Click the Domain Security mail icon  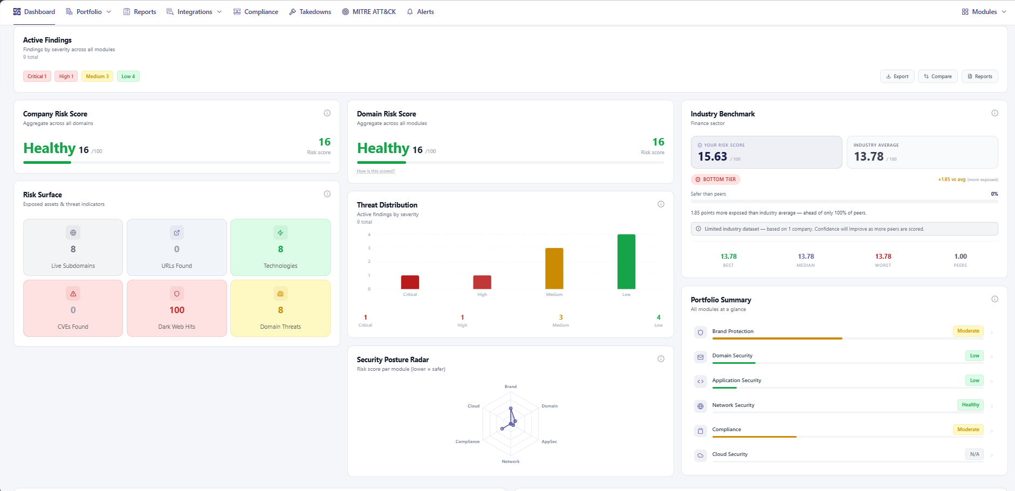click(701, 357)
